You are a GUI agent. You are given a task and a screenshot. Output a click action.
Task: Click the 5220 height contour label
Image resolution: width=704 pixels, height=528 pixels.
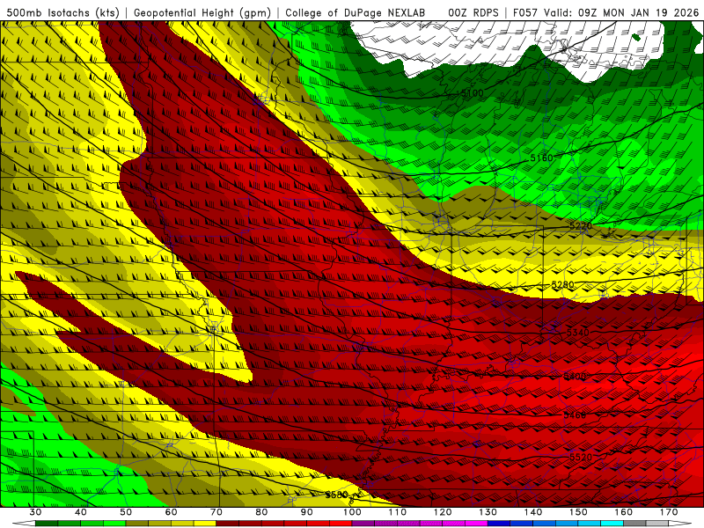tap(581, 226)
